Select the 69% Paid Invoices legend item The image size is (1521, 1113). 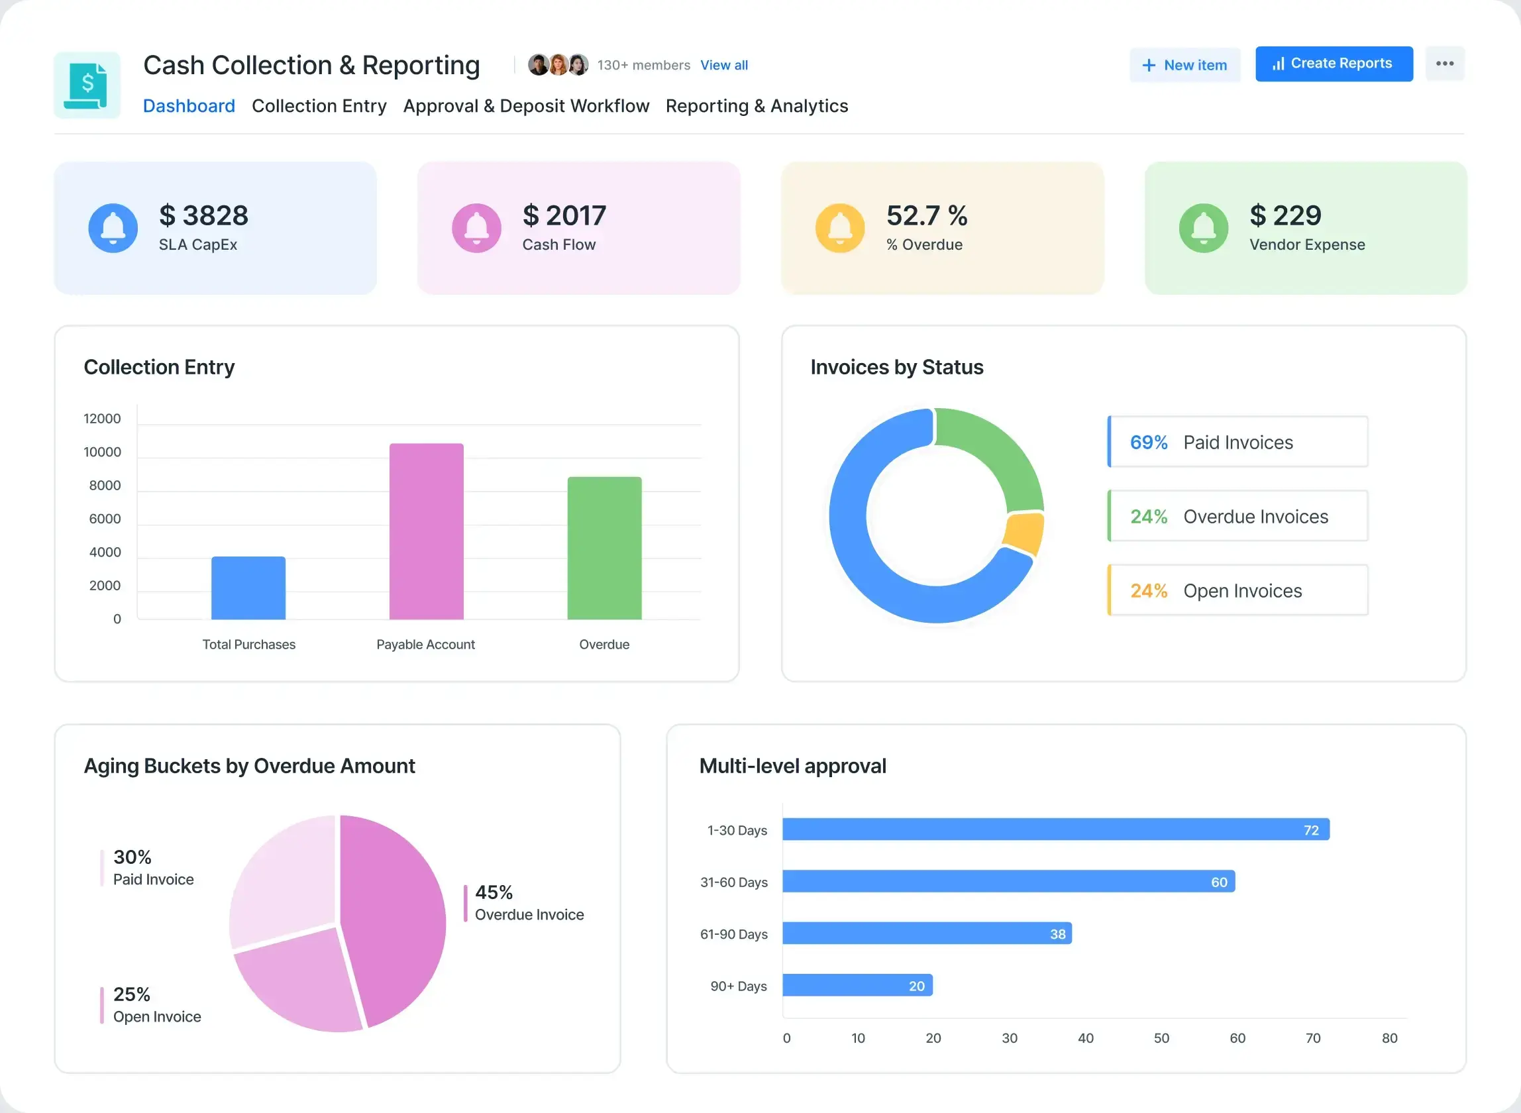click(x=1237, y=442)
